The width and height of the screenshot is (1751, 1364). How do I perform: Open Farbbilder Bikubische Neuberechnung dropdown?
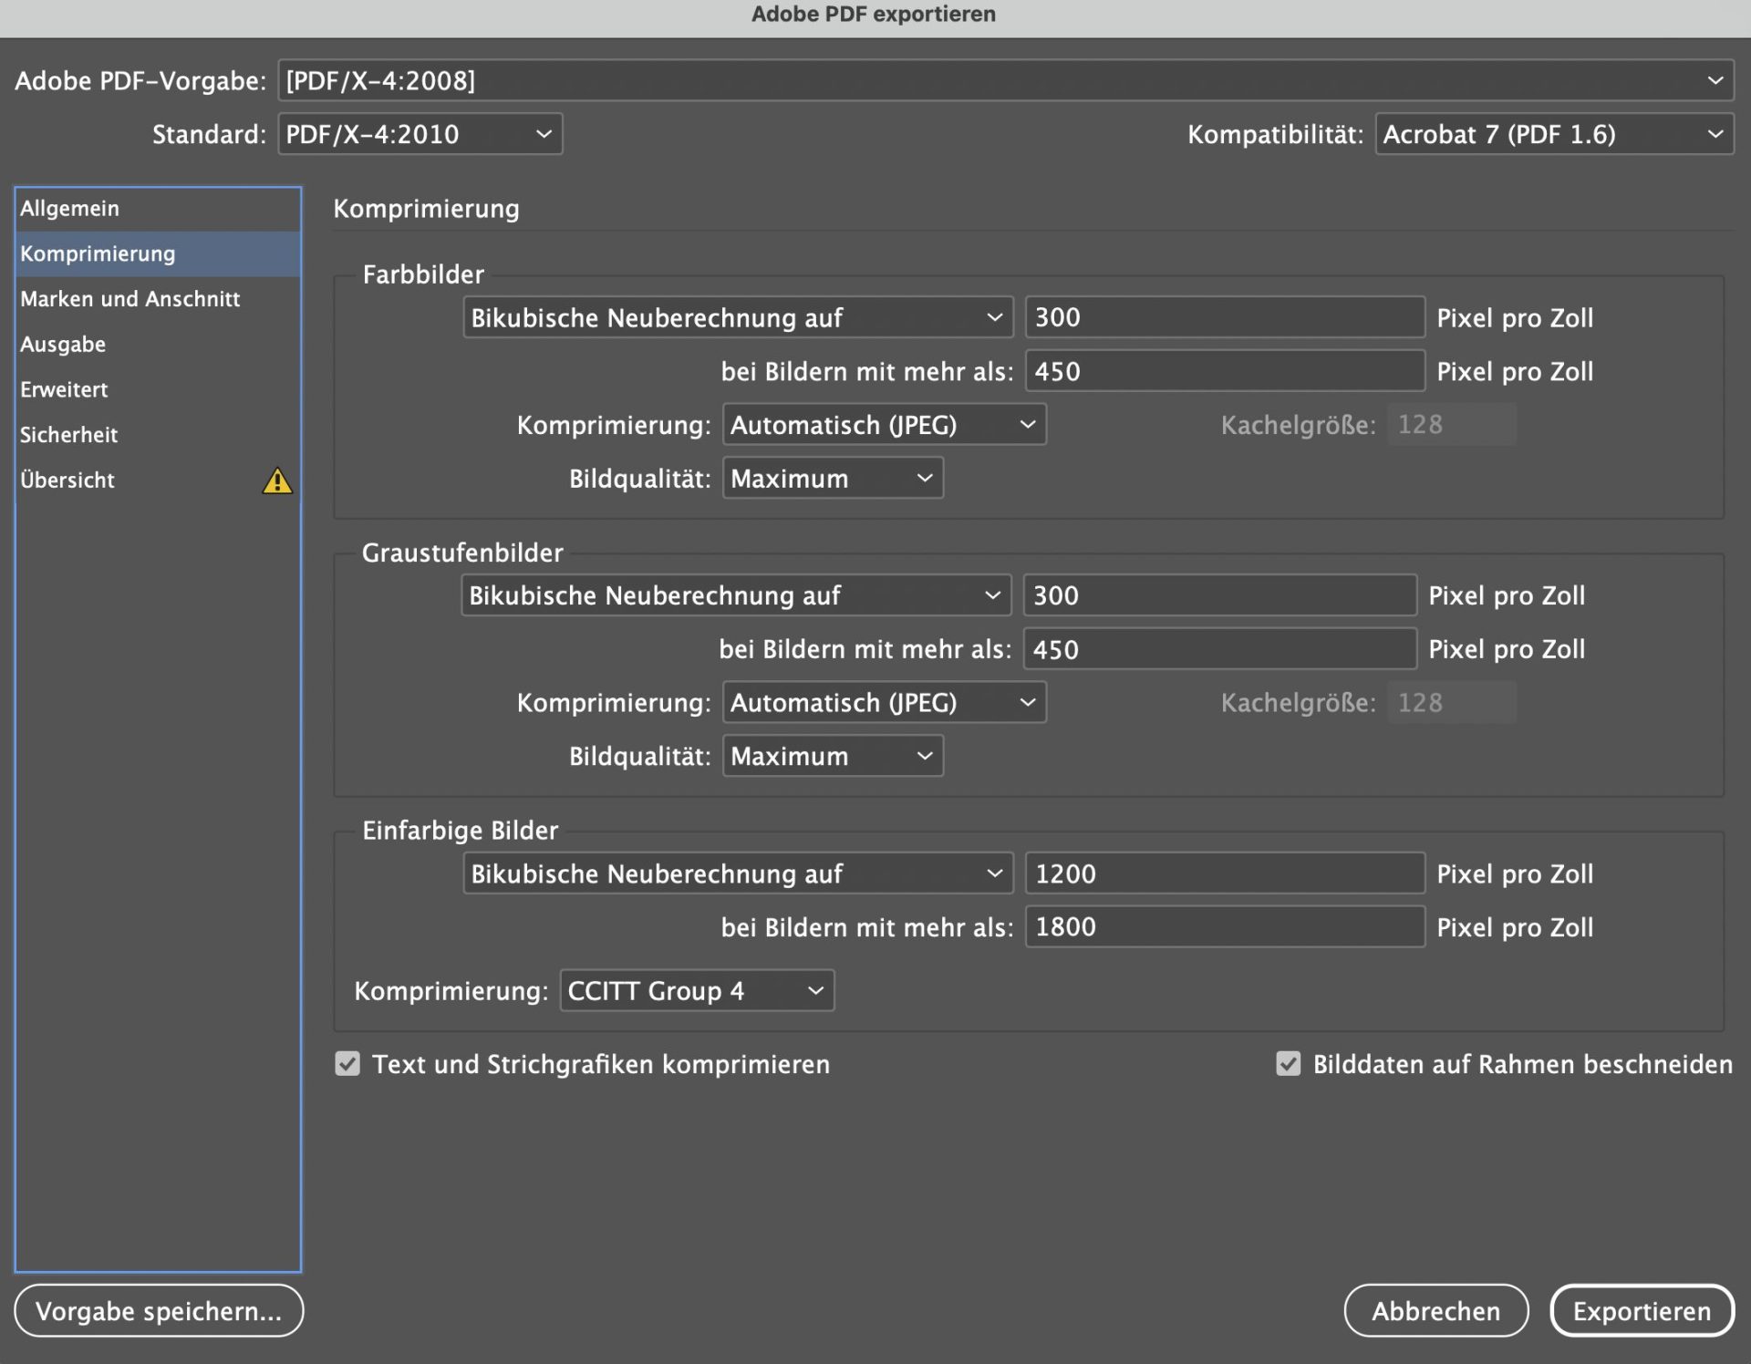(738, 317)
